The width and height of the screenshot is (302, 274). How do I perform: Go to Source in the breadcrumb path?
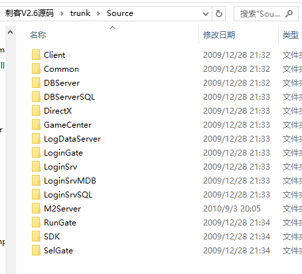(120, 13)
